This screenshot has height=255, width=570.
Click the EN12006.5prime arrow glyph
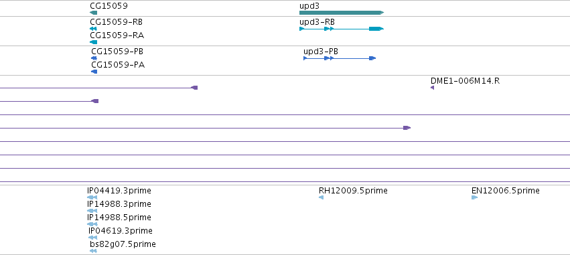tap(474, 197)
